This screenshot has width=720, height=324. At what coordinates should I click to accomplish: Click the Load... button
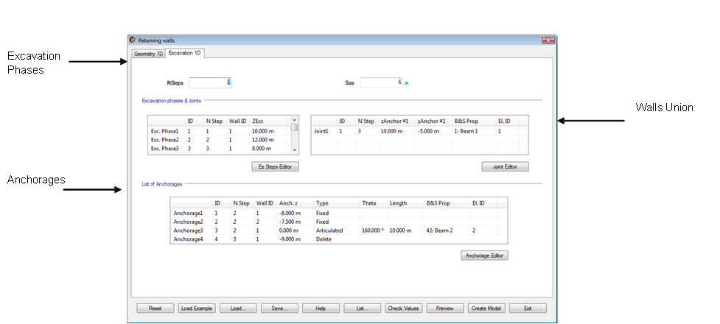pos(238,309)
